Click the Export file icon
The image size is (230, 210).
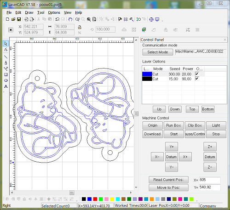coord(32,19)
